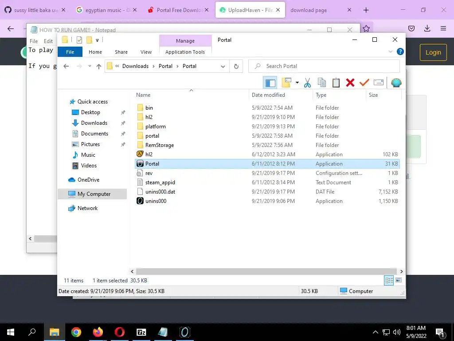Expand the address bar history dropdown

[223, 67]
